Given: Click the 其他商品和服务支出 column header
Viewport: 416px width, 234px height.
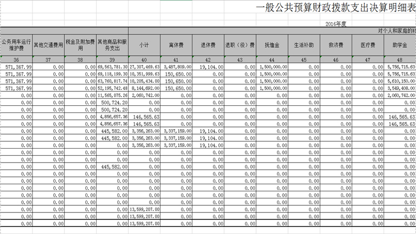Looking at the screenshot, I should click(112, 45).
